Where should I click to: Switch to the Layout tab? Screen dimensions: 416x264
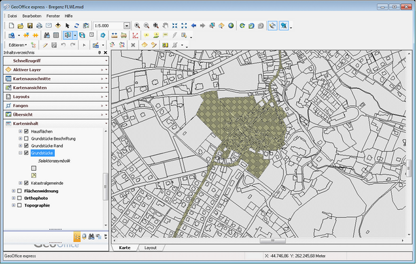[150, 248]
